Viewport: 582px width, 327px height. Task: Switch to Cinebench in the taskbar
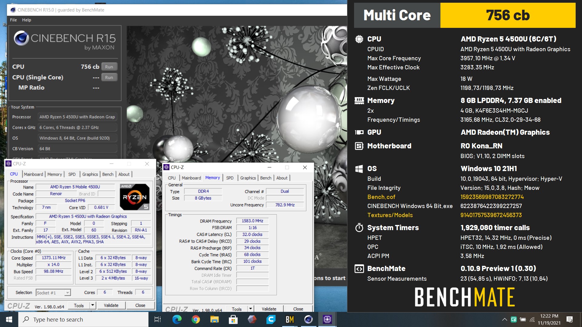point(308,319)
